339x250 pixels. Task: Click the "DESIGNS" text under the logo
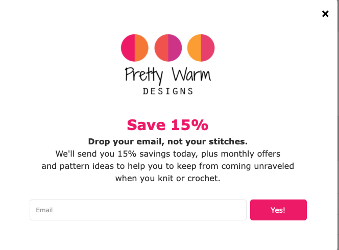point(168,91)
